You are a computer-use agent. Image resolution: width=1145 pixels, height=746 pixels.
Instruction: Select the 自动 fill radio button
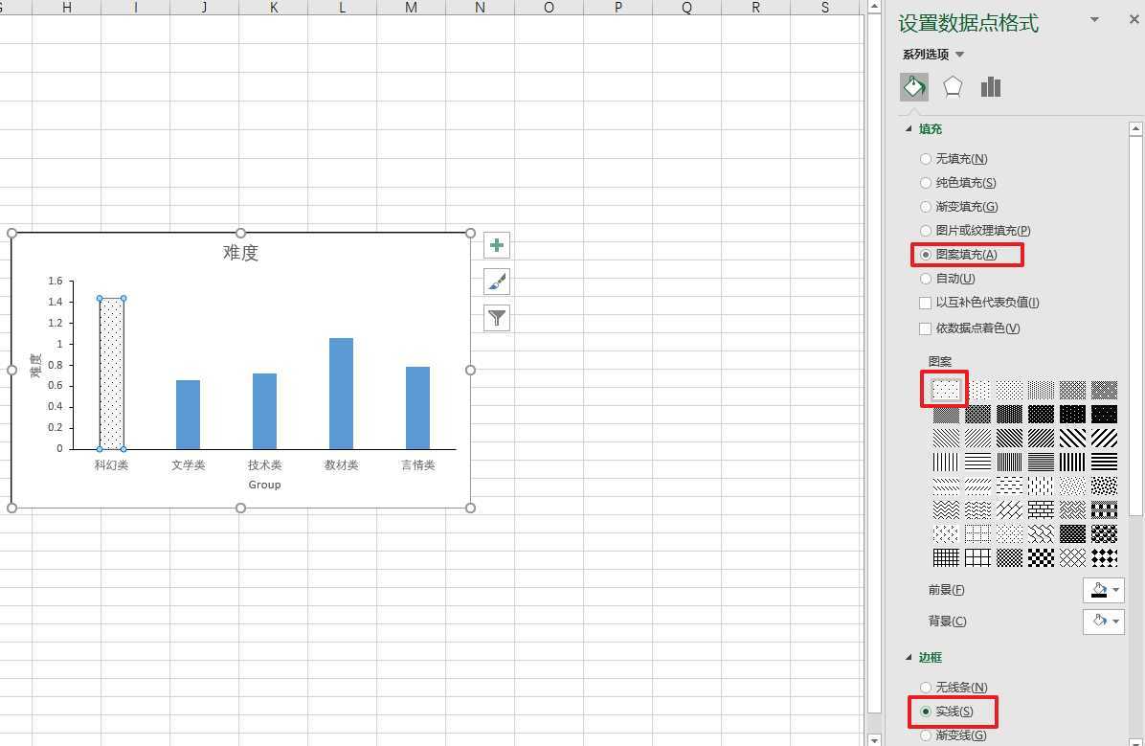click(x=926, y=279)
